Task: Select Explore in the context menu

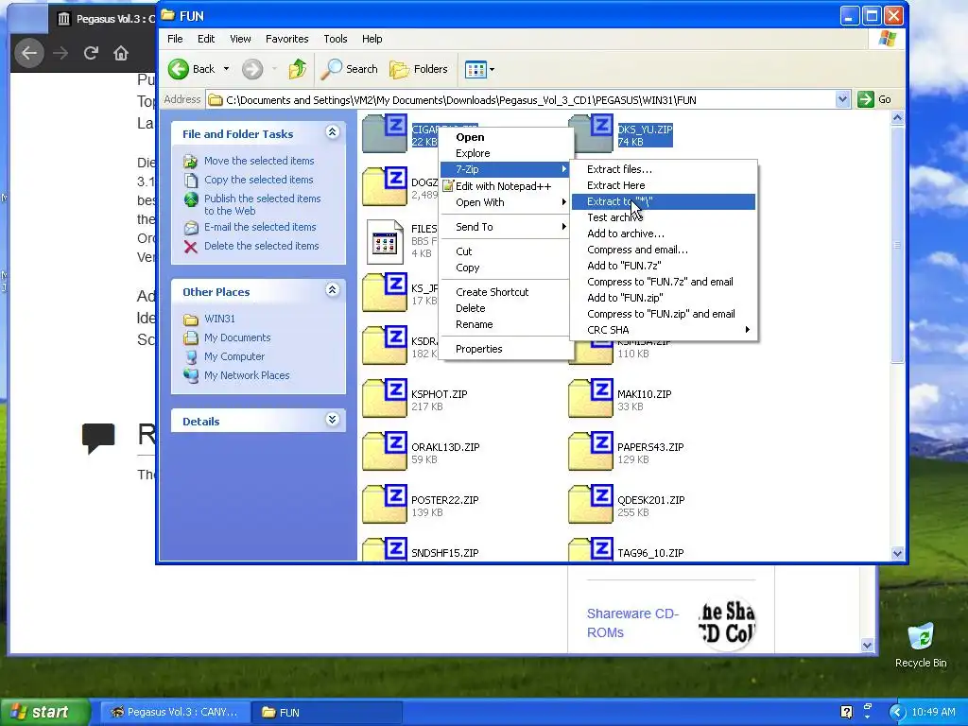Action: pos(505,153)
